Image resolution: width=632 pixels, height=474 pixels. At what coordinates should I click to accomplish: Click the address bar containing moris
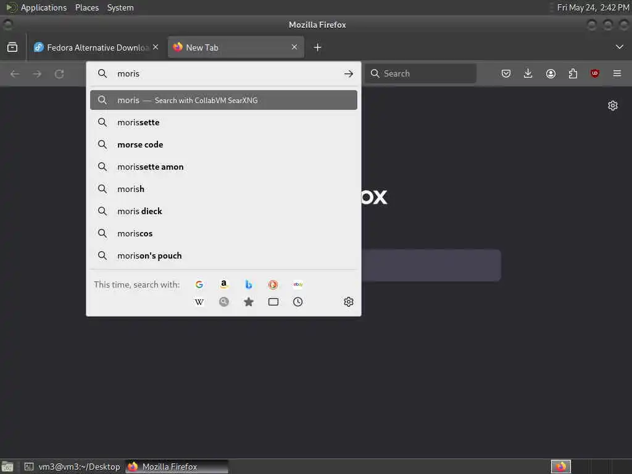223,74
